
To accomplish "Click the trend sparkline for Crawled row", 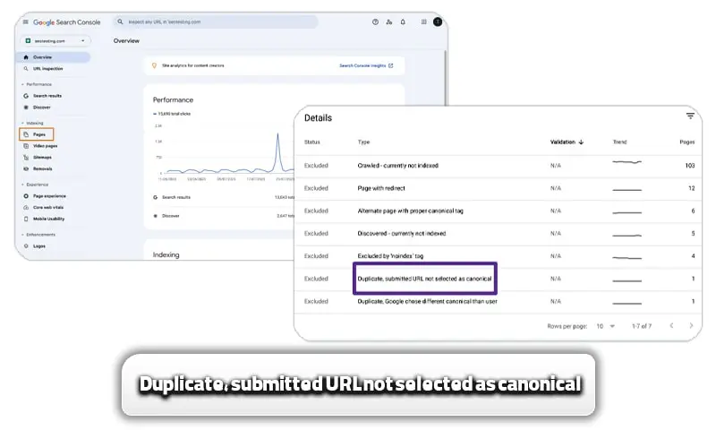I will [x=627, y=162].
